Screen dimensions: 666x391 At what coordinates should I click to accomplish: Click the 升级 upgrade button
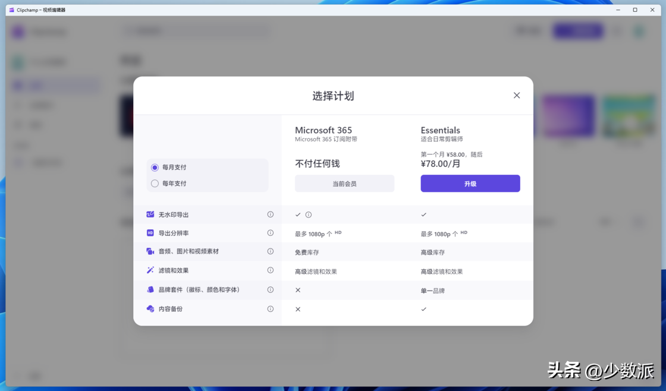470,184
